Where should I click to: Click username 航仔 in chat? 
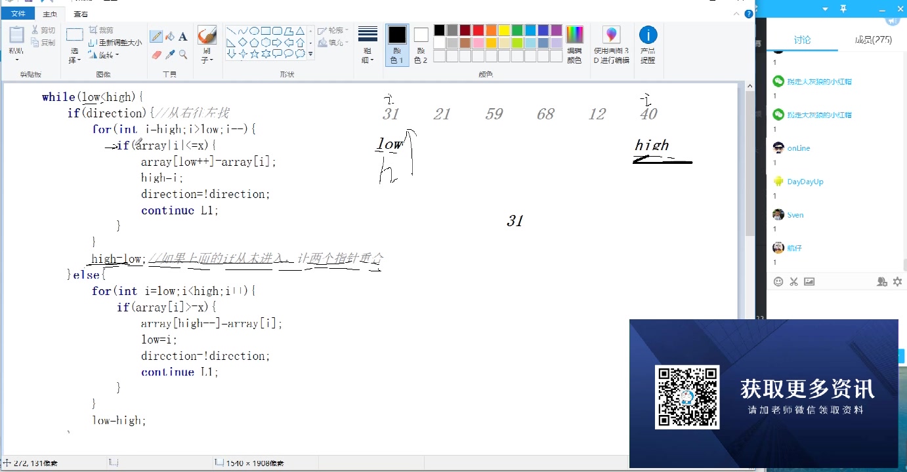(x=795, y=248)
